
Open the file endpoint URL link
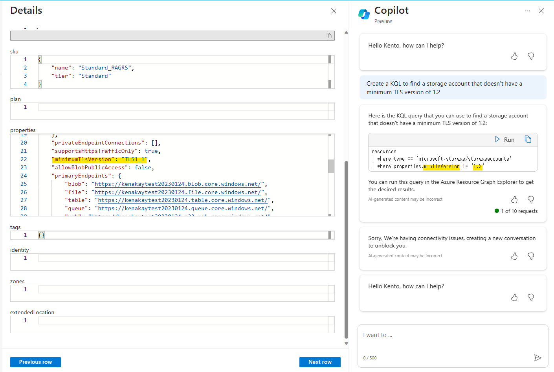(178, 192)
